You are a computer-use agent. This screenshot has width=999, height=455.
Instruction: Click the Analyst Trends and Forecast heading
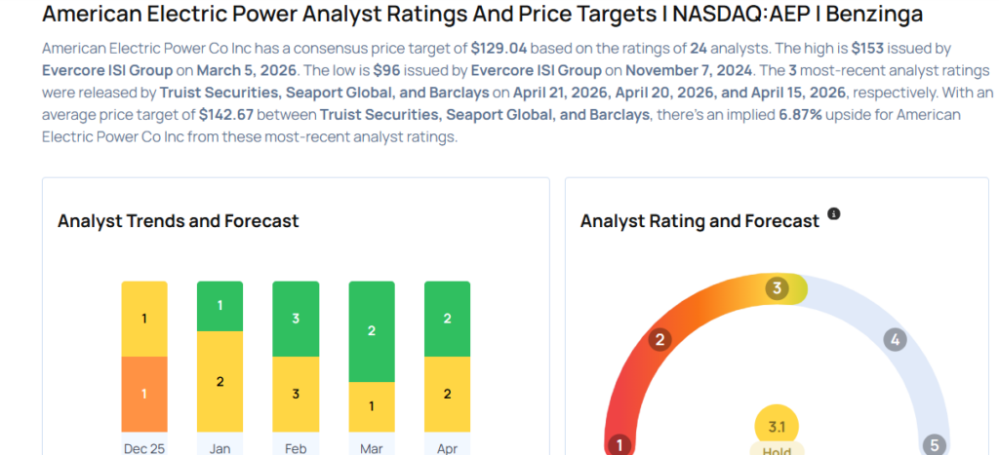pyautogui.click(x=178, y=221)
